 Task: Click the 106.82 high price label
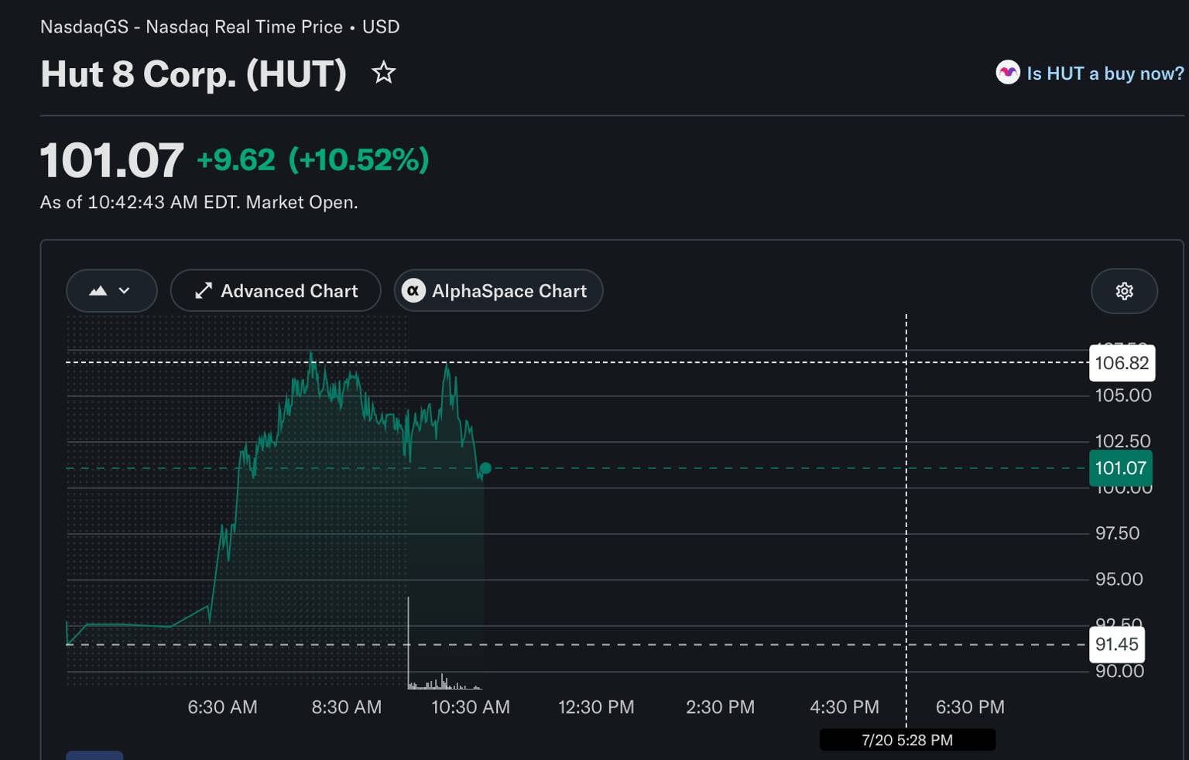1122,363
